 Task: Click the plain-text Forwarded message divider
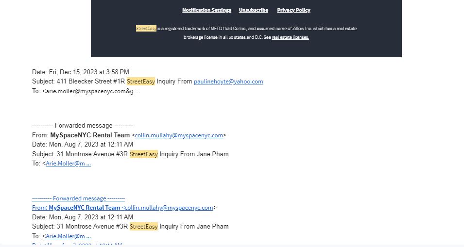click(x=83, y=126)
